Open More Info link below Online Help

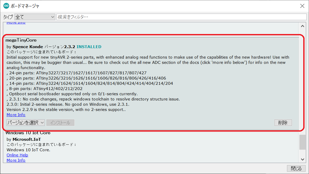coord(16,160)
